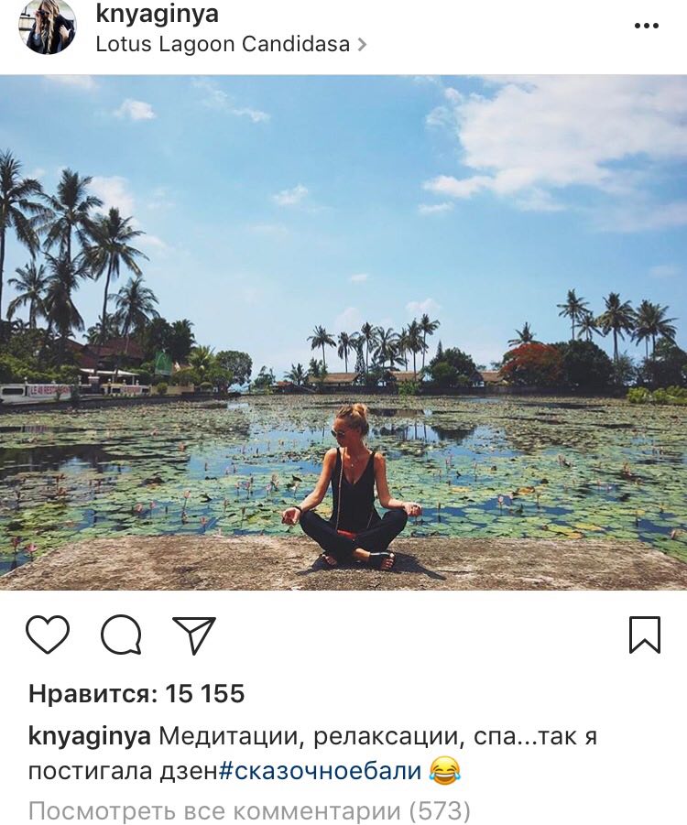Tap the woman sitting in photo
The width and height of the screenshot is (687, 825).
tap(351, 487)
